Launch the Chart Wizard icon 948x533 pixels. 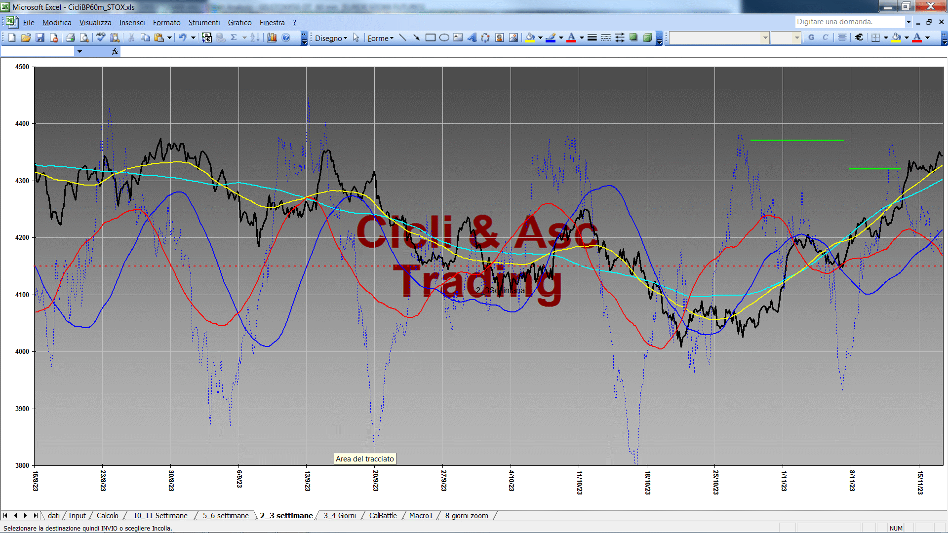click(x=272, y=38)
